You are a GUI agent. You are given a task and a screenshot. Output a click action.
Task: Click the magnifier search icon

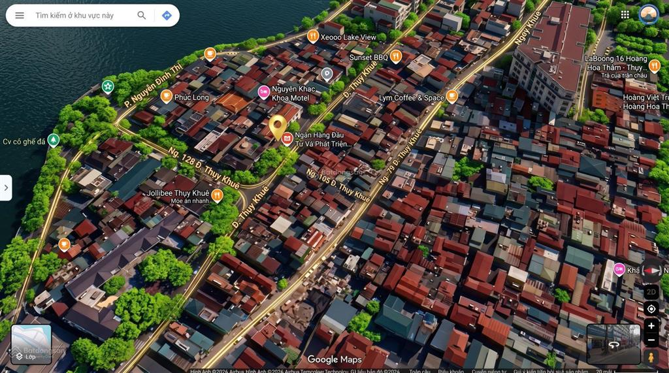coord(142,16)
